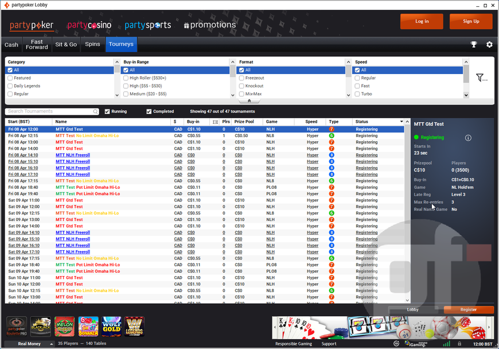Open MTT NLH Freeroll at Fri 08 Apr 15:10
Viewport: 499px width, 349px height.
(73, 161)
